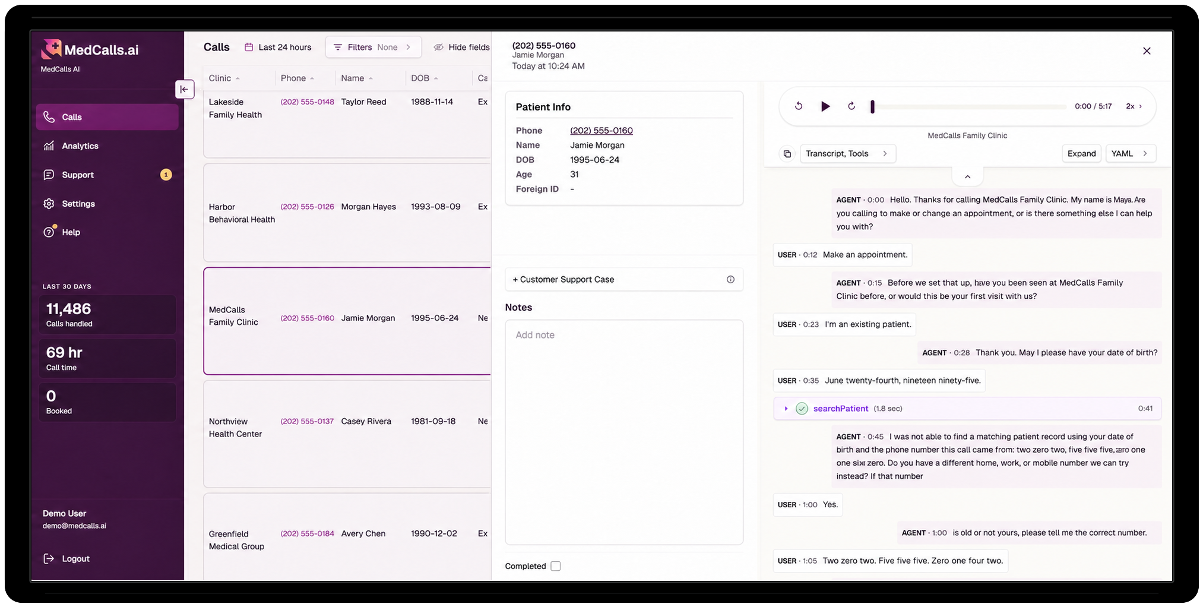
Task: Check the Completed checkbox
Action: (555, 566)
